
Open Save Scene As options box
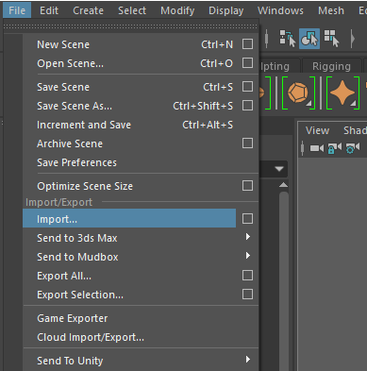(247, 106)
